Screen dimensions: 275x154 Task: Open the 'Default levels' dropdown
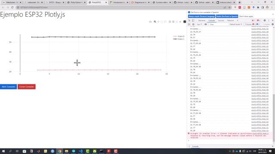[236, 24]
